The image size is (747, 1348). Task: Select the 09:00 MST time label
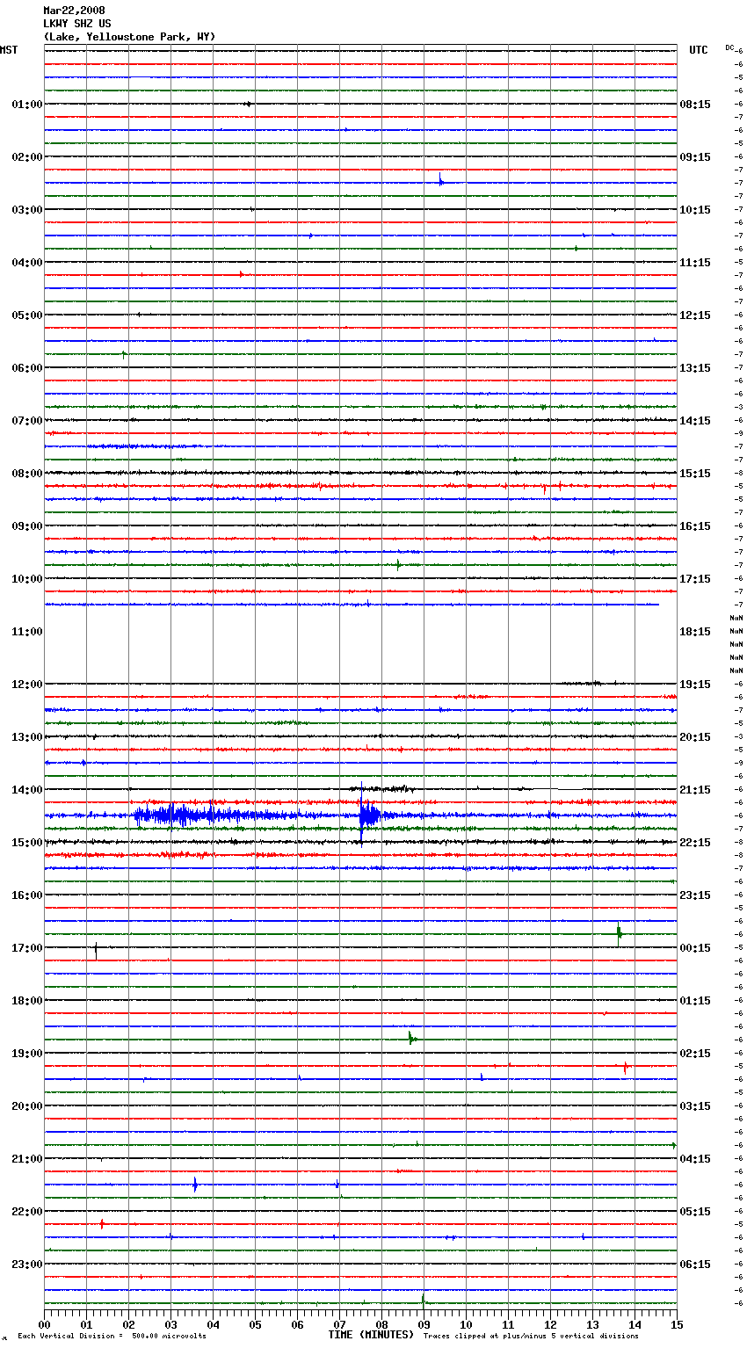27,526
